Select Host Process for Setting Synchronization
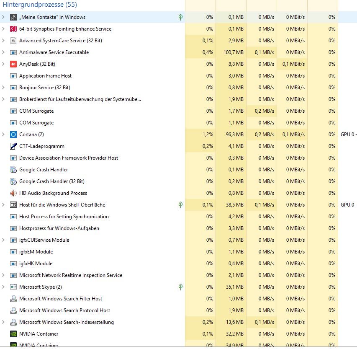This screenshot has height=349, width=357. click(x=169, y=217)
